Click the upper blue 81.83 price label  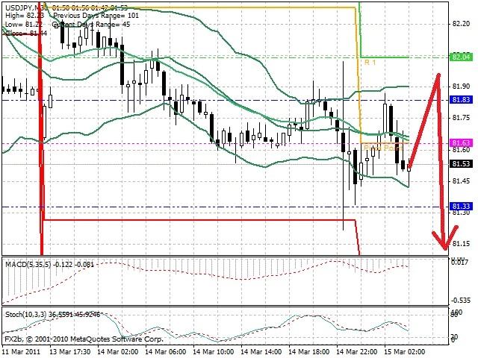(x=461, y=99)
